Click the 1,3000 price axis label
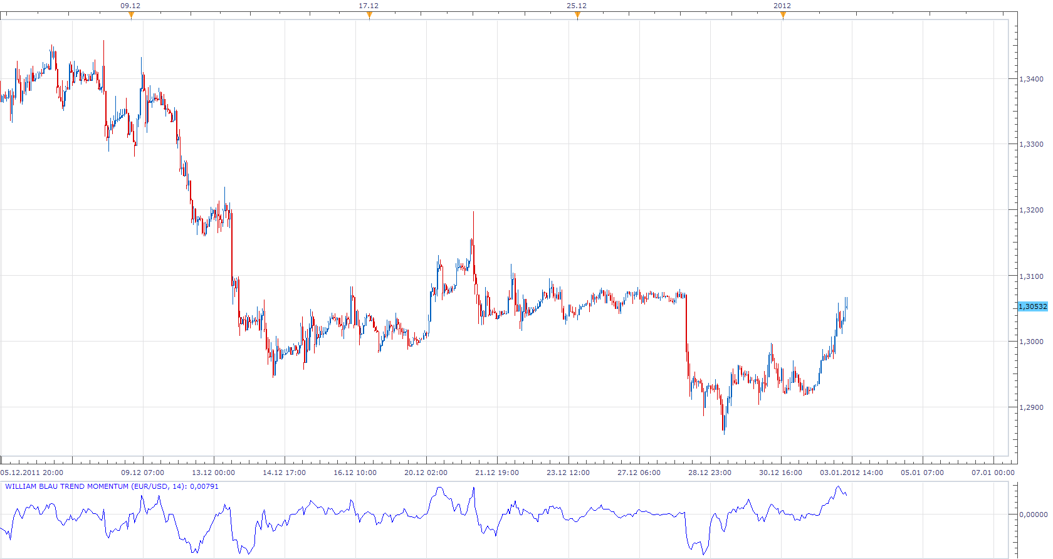This screenshot has height=559, width=1053. tap(1031, 342)
